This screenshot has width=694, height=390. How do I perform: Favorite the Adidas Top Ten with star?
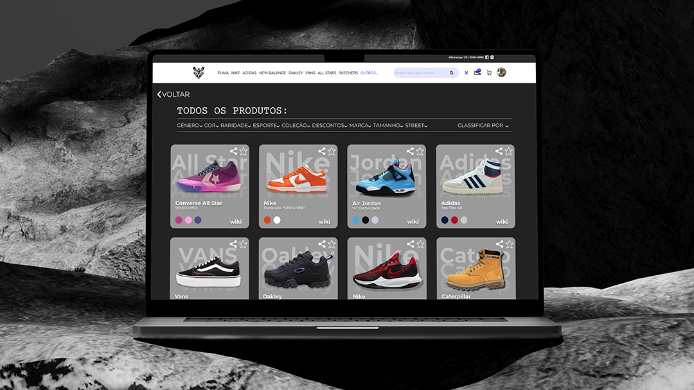click(x=508, y=151)
